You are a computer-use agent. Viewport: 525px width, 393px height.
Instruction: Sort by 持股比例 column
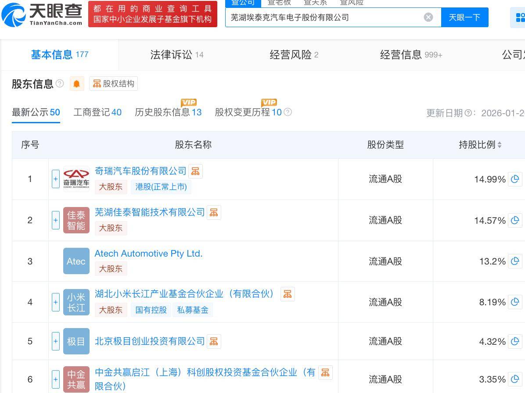coord(480,145)
